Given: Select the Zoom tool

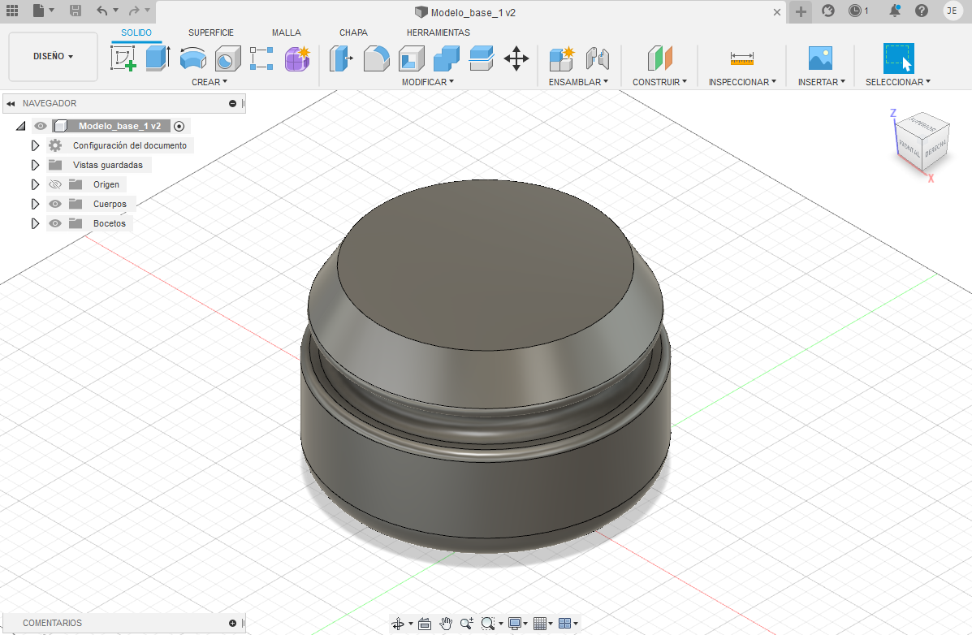Looking at the screenshot, I should coord(467,624).
